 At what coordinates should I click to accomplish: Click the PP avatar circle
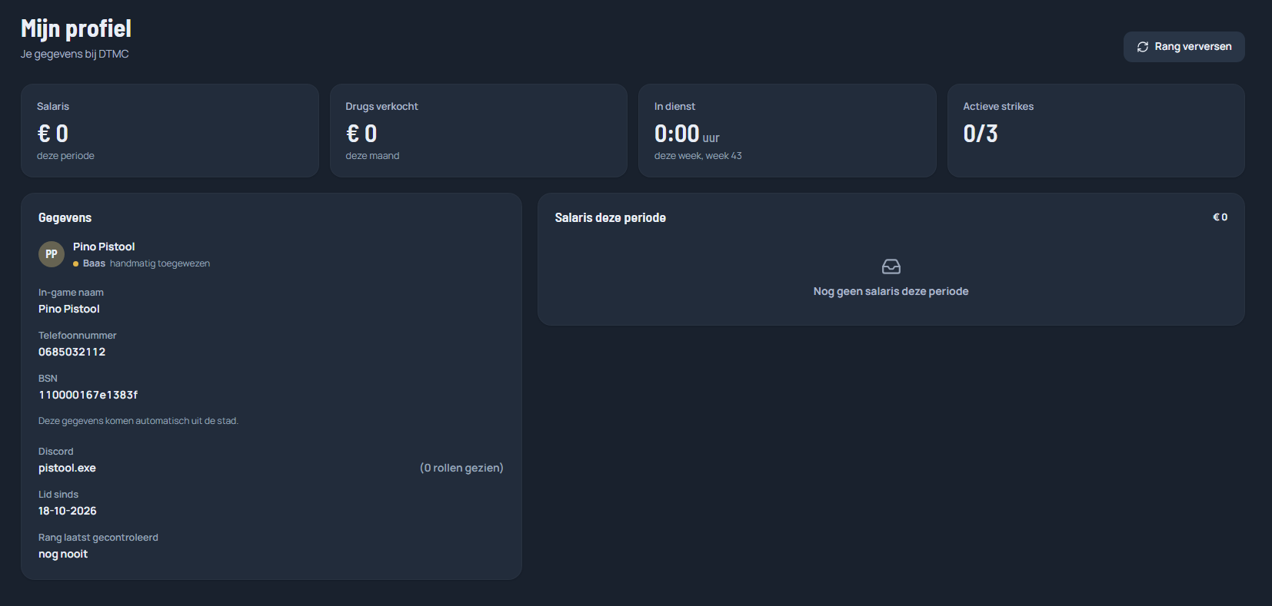pyautogui.click(x=52, y=254)
